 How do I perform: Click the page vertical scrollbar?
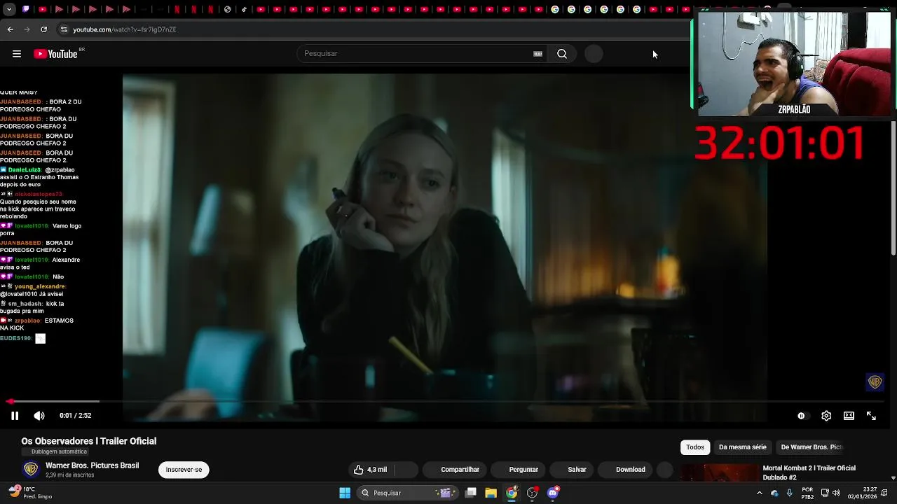893,188
